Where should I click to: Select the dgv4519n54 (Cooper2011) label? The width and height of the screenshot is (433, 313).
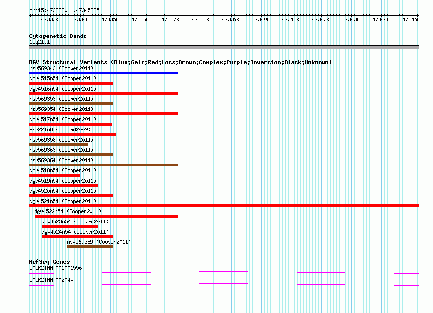tap(63, 181)
